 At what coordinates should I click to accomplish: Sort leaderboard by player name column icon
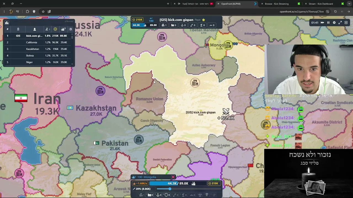(34, 29)
